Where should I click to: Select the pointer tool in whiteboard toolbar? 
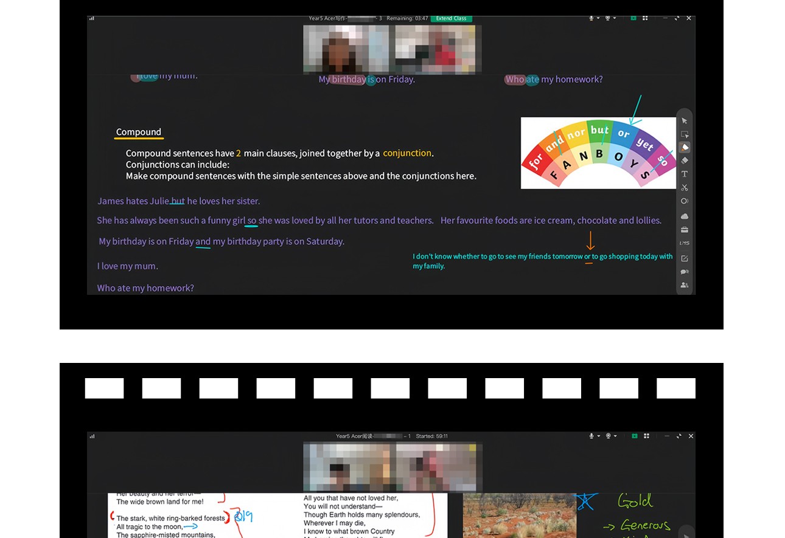[685, 121]
